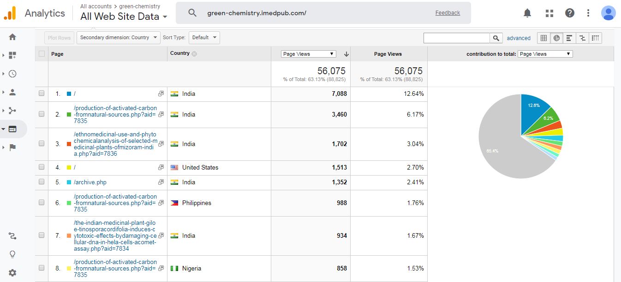Open the Realtime clock icon in sidebar
Image resolution: width=621 pixels, height=282 pixels.
[12, 74]
